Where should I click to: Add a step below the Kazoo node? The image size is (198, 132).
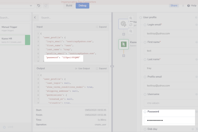point(124,55)
